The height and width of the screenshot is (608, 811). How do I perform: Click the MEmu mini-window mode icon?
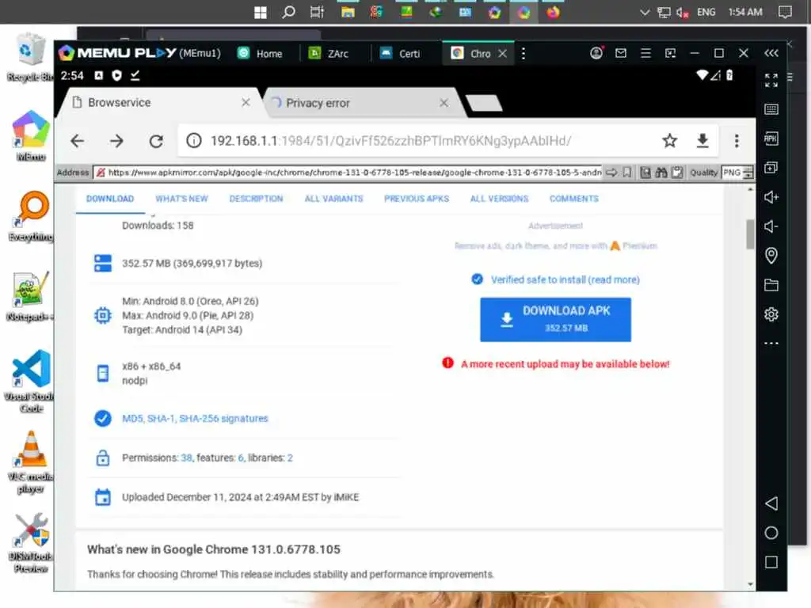tap(670, 53)
